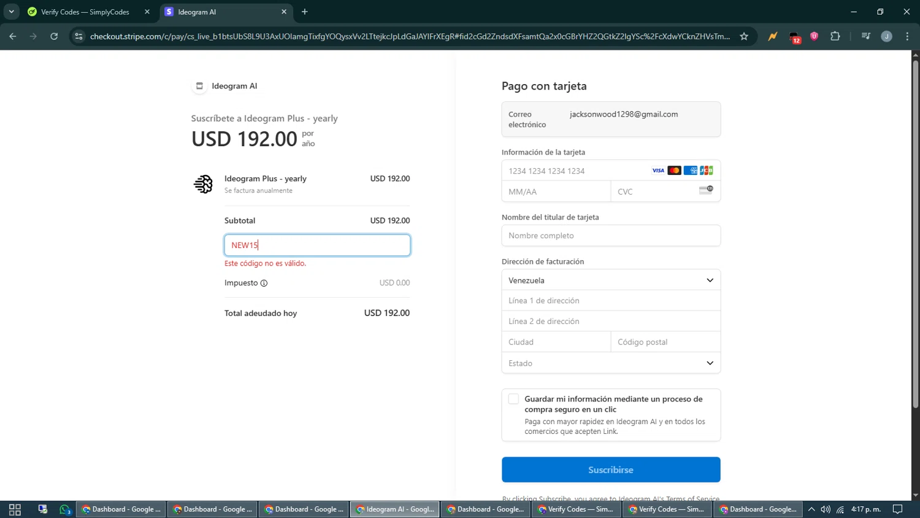
Task: Open the Wi-Fi network tray icon
Action: 840,509
